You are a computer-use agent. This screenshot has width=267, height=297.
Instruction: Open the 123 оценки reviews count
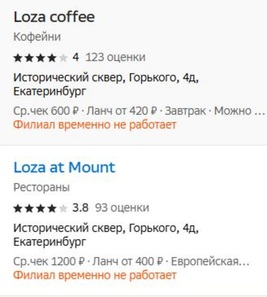click(115, 57)
